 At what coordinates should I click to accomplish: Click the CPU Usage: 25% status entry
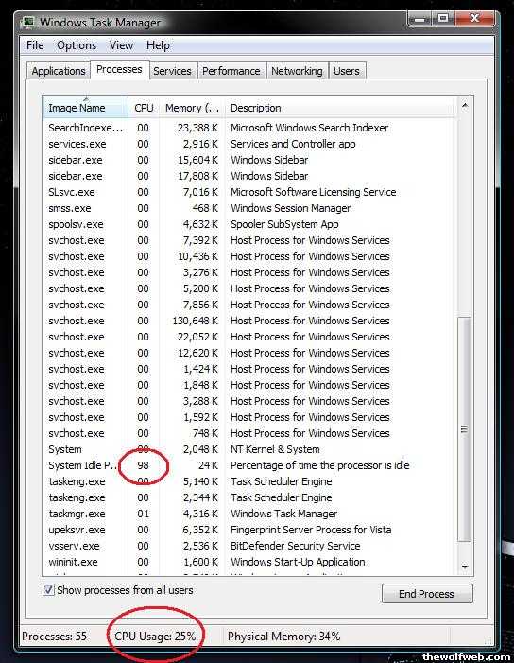[155, 637]
